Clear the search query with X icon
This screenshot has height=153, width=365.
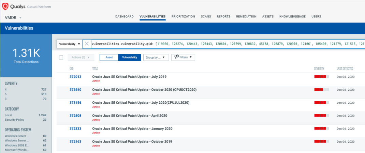(87, 44)
